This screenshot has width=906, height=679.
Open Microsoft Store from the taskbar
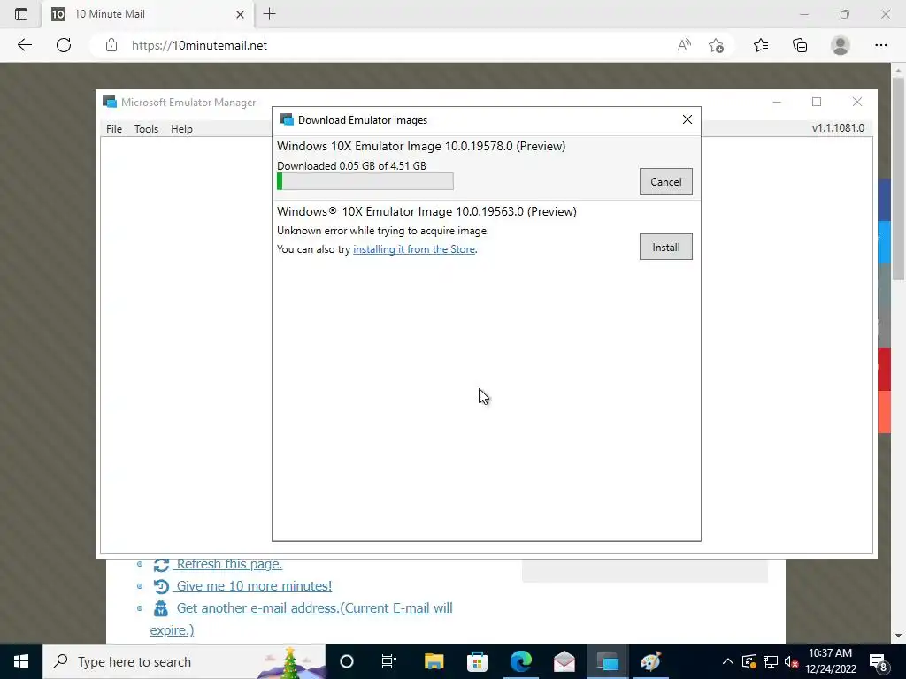point(477,661)
